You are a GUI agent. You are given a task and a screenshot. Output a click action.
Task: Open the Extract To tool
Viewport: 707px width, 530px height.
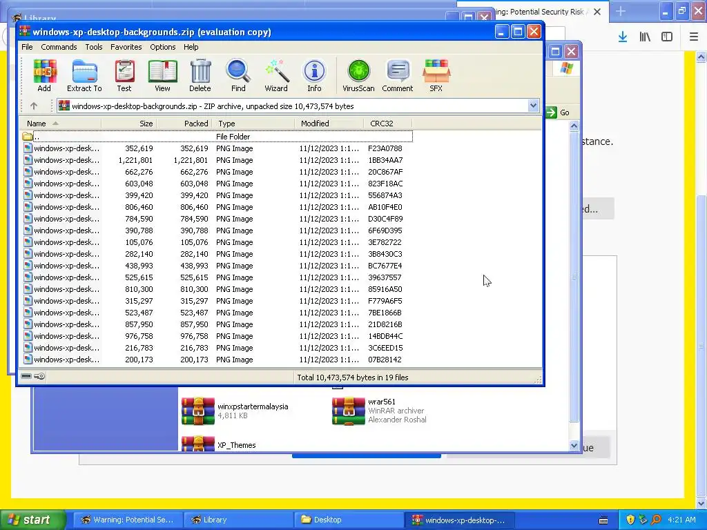84,75
